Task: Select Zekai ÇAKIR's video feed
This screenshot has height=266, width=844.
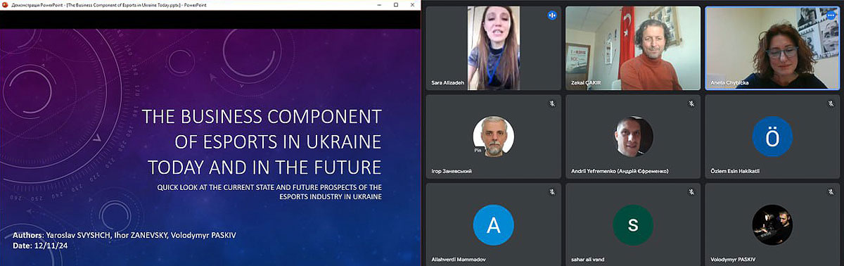Action: point(633,48)
